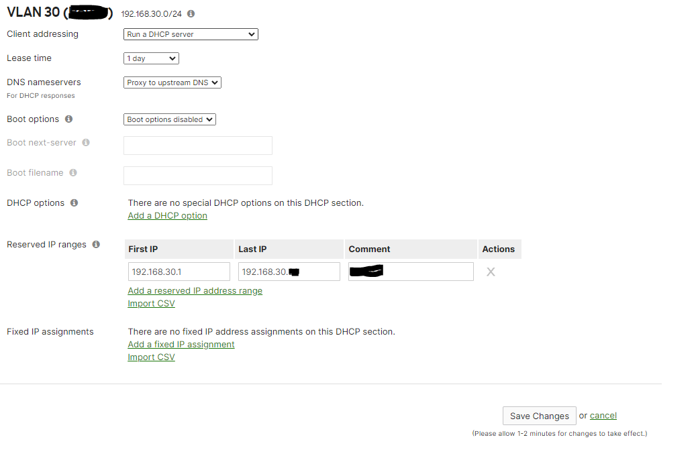
Task: Click info icon beside Boot options label
Action: [x=68, y=119]
